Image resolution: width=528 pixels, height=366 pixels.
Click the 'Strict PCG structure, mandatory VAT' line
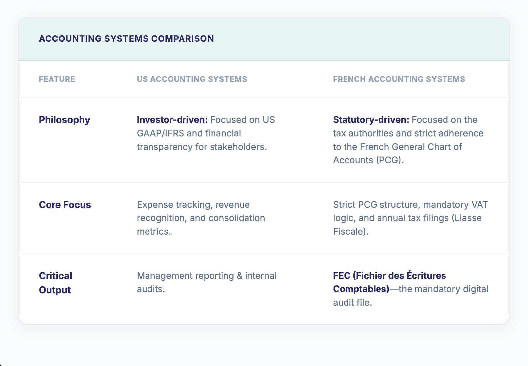coord(410,205)
